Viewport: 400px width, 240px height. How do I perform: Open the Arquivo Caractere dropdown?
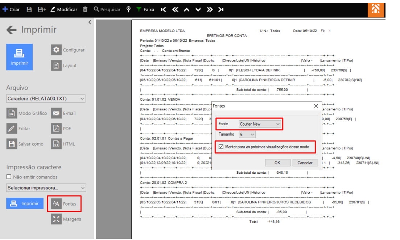coord(46,98)
